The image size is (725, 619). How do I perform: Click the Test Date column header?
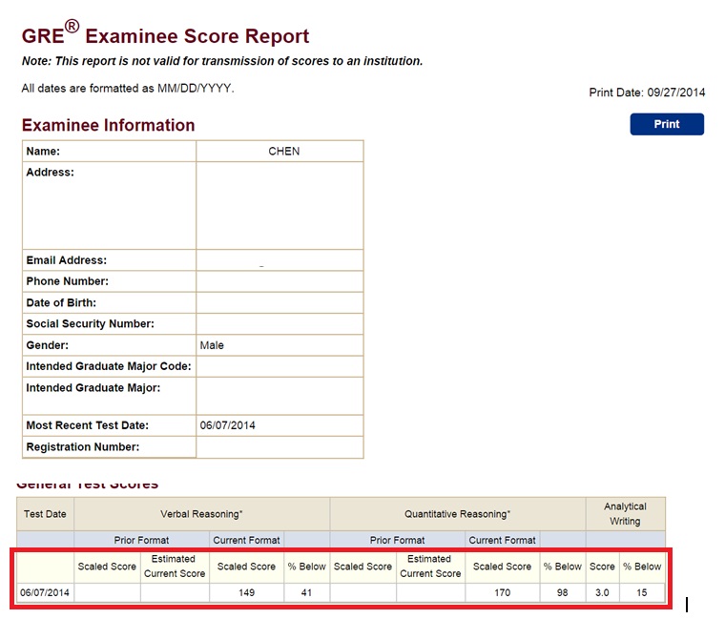[x=45, y=514]
